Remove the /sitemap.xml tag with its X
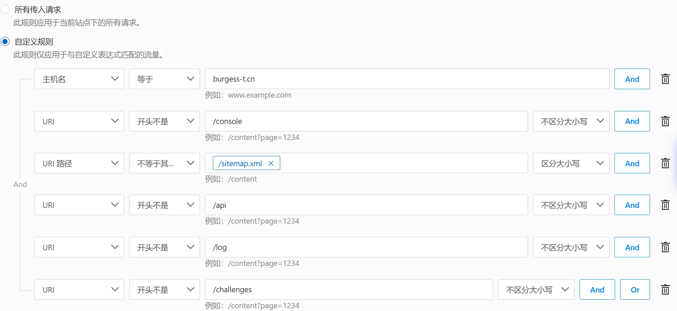The width and height of the screenshot is (677, 311). coord(271,163)
